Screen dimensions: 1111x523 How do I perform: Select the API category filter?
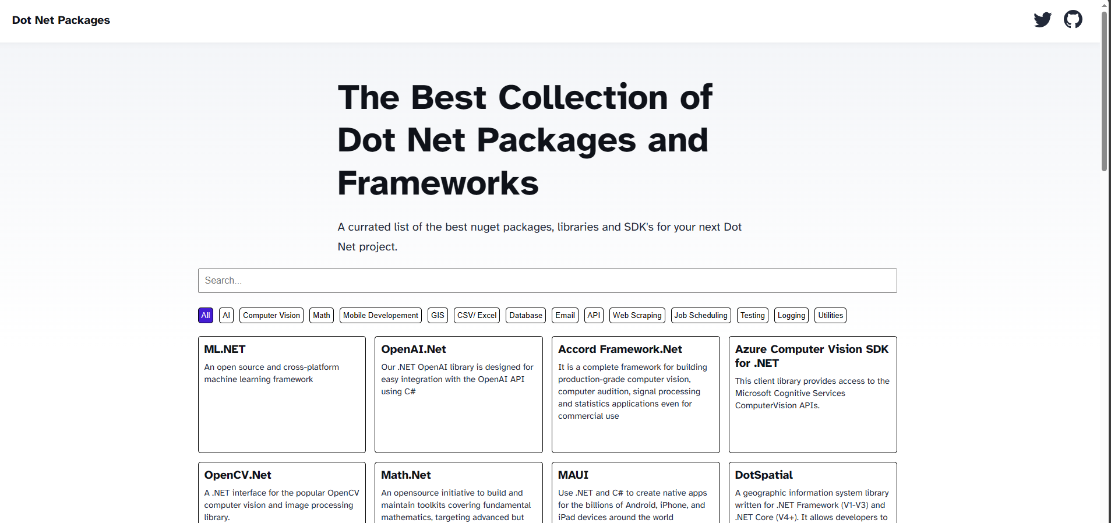point(594,315)
